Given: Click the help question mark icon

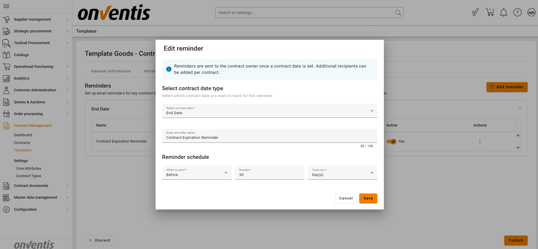Looking at the screenshot, I should 517,13.
